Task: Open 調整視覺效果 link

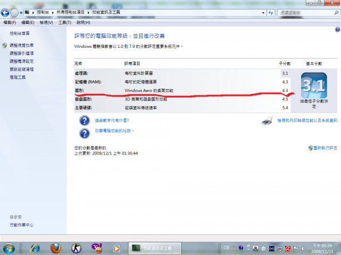Action: point(21,45)
